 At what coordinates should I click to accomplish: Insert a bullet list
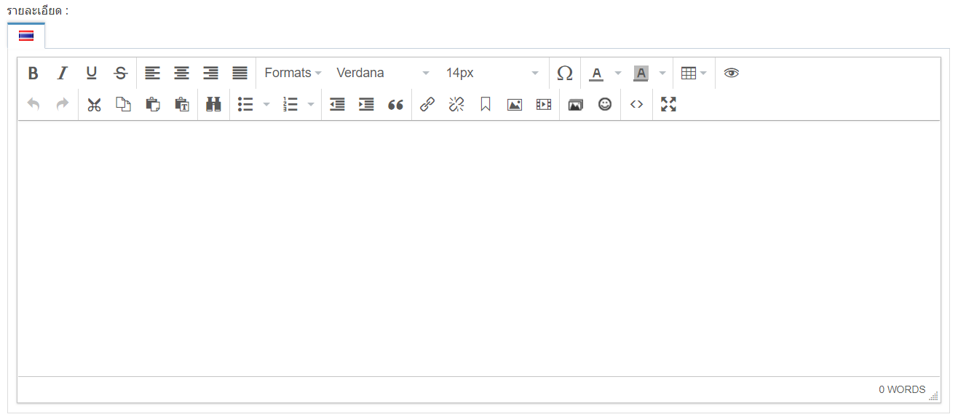245,104
